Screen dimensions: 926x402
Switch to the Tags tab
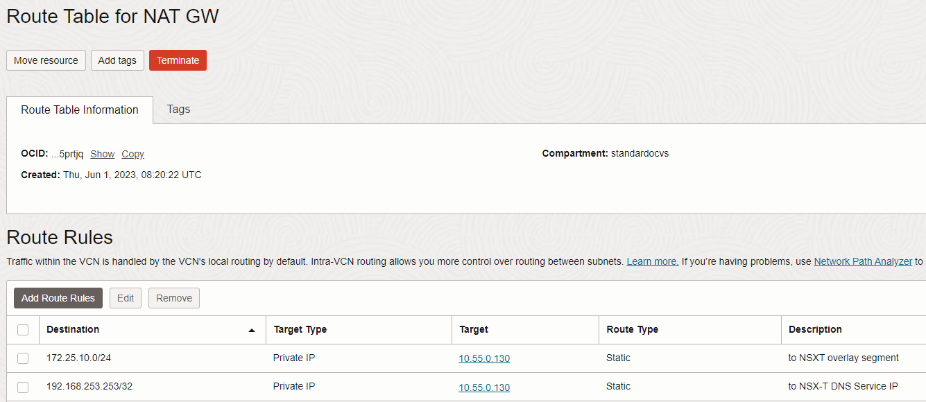[x=178, y=110]
